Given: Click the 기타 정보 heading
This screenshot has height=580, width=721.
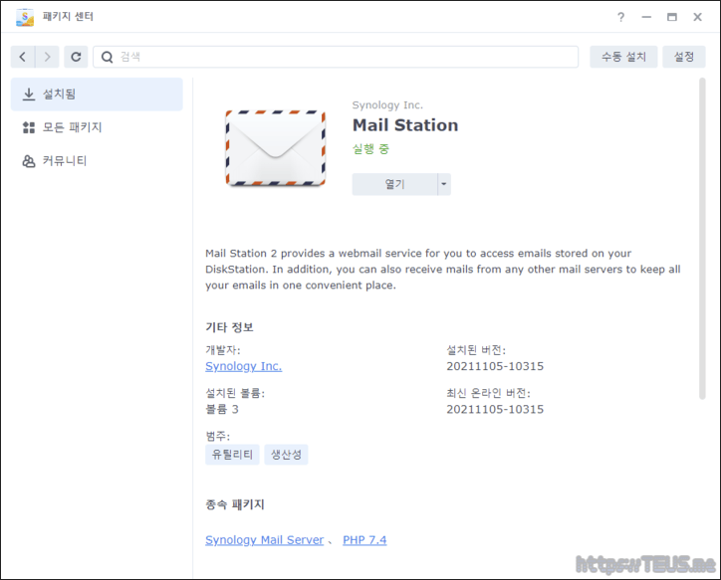Looking at the screenshot, I should point(229,327).
